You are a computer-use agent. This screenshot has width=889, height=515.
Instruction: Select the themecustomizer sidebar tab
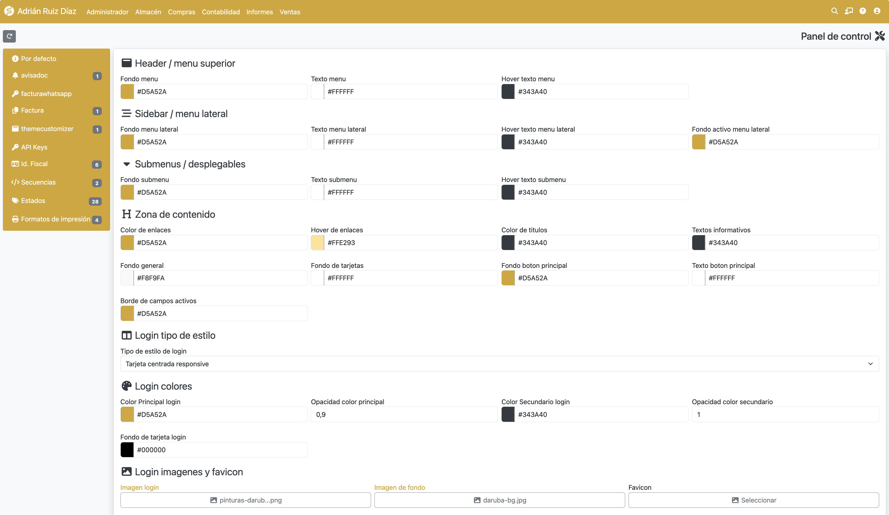[x=56, y=129]
